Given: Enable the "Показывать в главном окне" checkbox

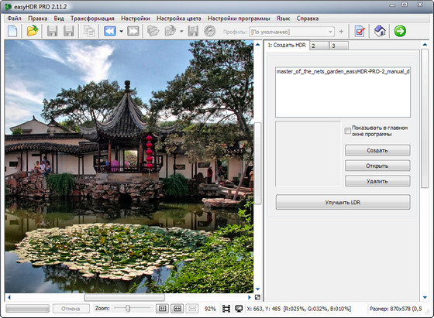Looking at the screenshot, I should click(347, 131).
